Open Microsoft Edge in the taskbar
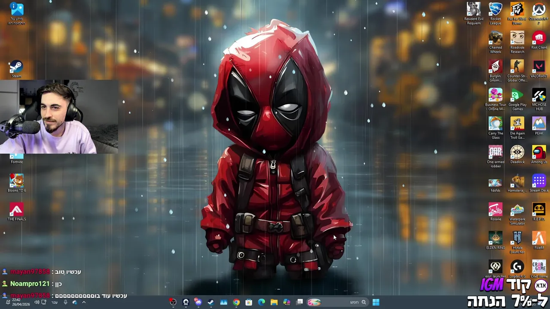The image size is (550, 309). 261,302
